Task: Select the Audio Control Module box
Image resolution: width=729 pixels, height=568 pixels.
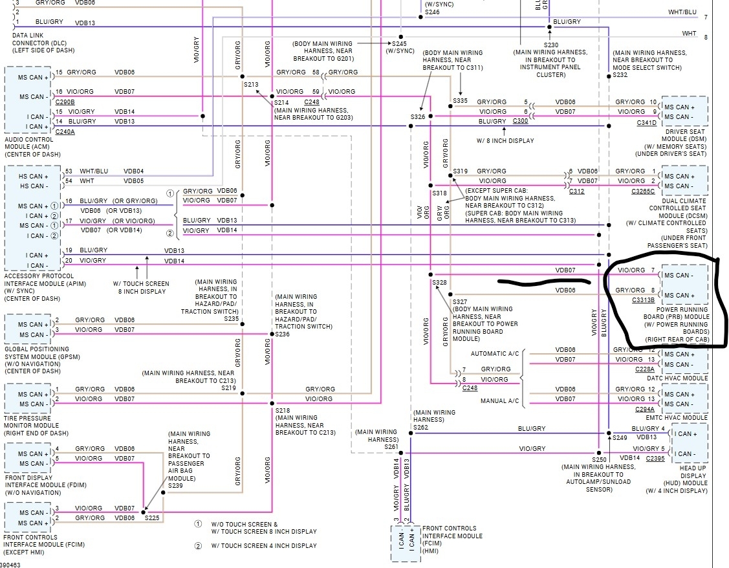Action: click(x=27, y=100)
